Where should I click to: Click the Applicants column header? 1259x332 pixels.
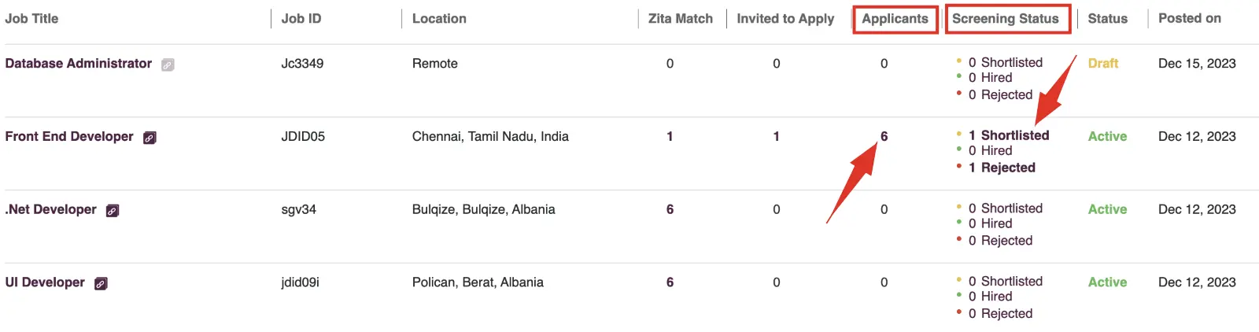click(895, 18)
